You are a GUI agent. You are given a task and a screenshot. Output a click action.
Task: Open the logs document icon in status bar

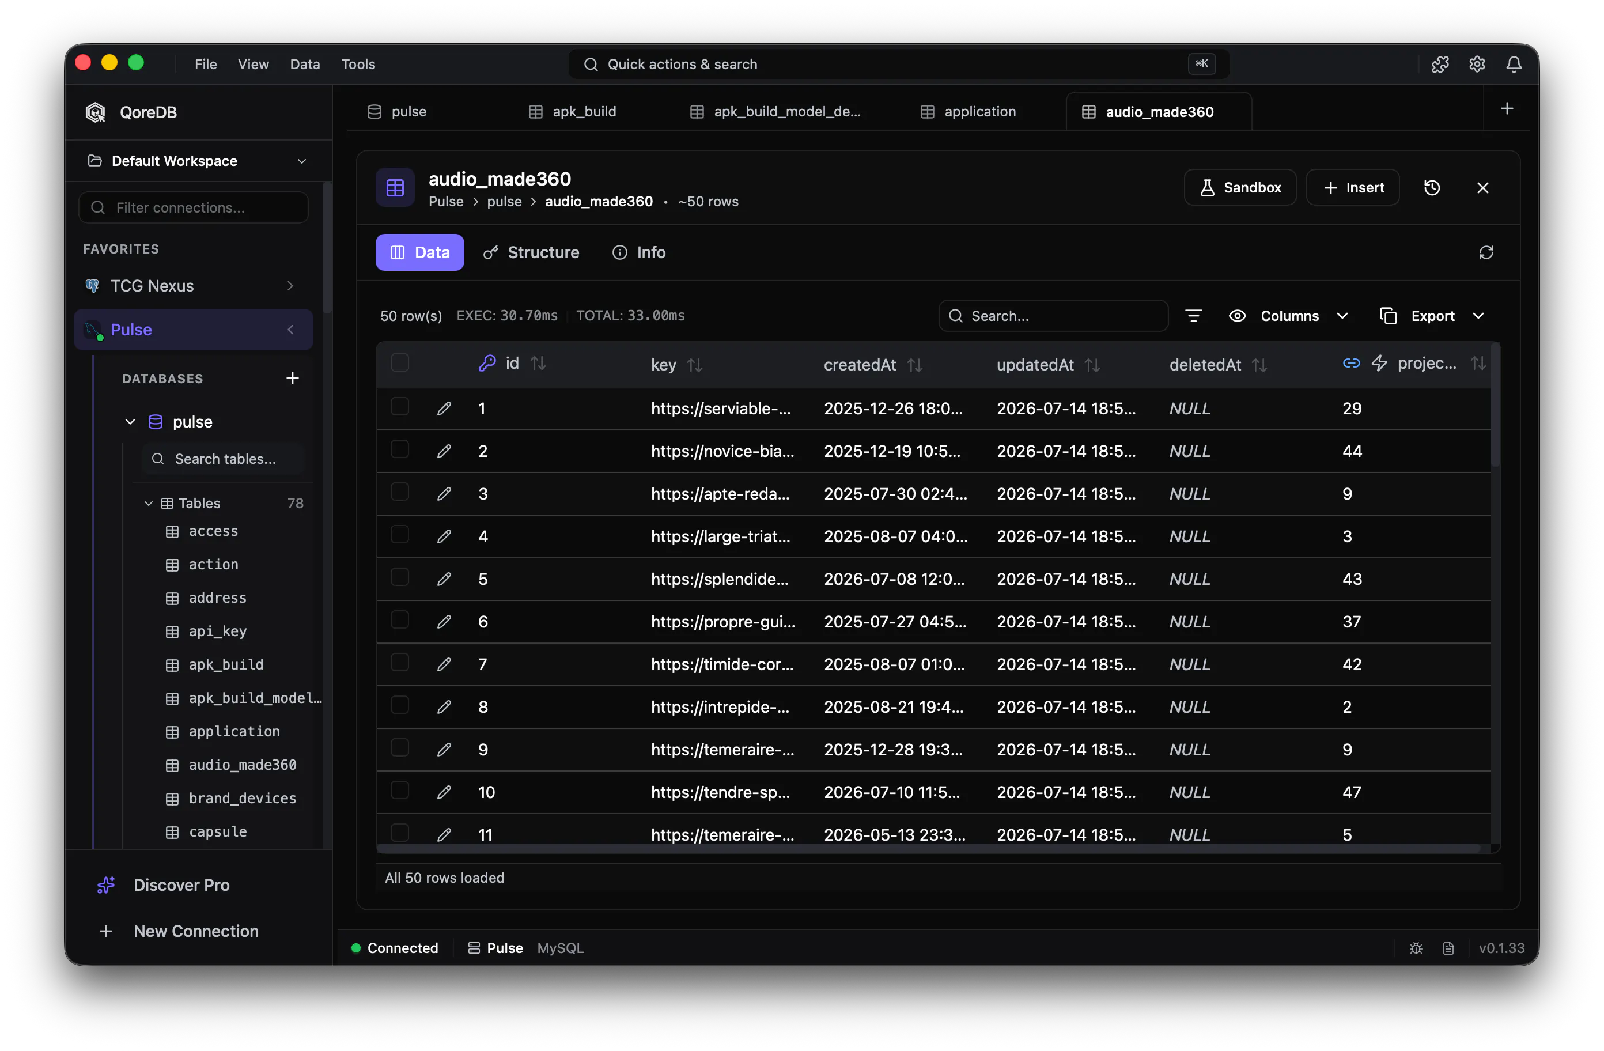tap(1448, 948)
